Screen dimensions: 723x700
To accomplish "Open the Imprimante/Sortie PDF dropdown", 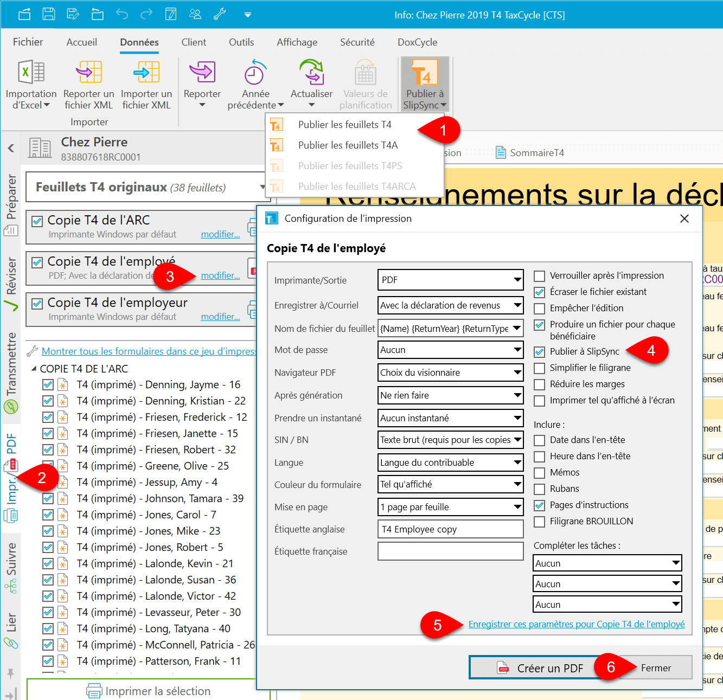I will click(x=451, y=280).
